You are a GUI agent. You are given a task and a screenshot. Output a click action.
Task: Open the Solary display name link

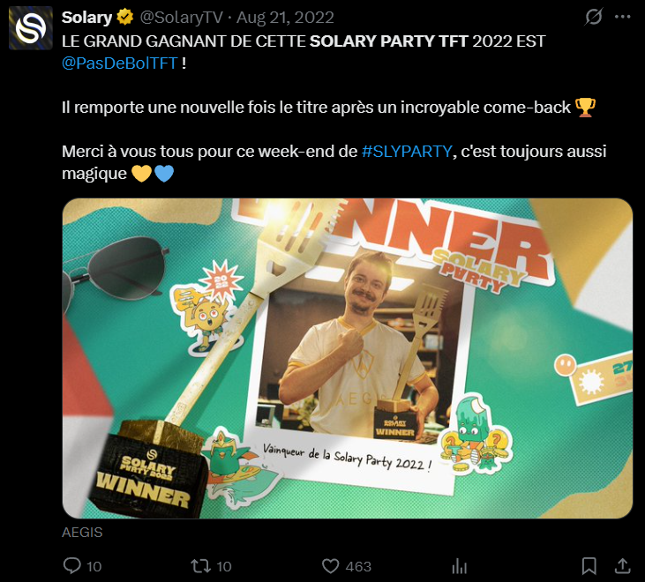tap(86, 16)
